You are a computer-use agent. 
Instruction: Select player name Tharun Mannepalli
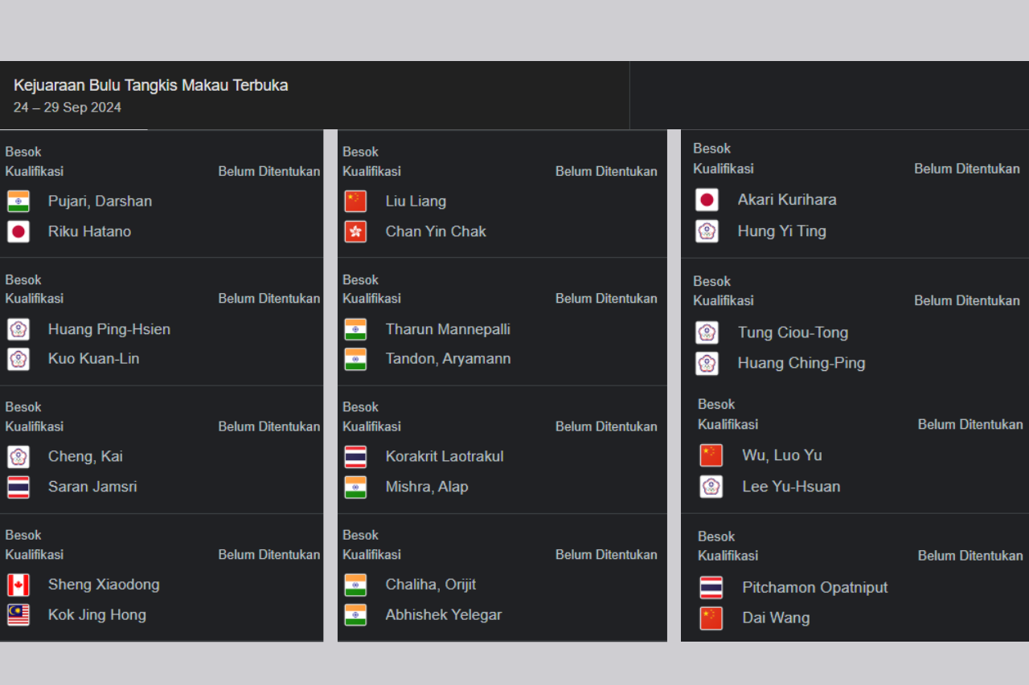point(448,329)
